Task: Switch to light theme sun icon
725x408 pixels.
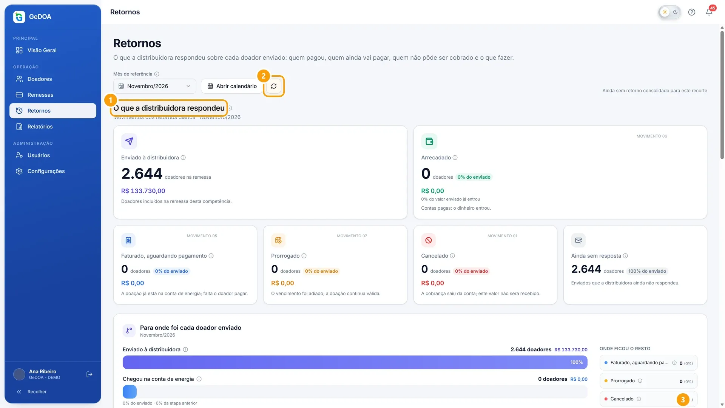Action: point(665,12)
